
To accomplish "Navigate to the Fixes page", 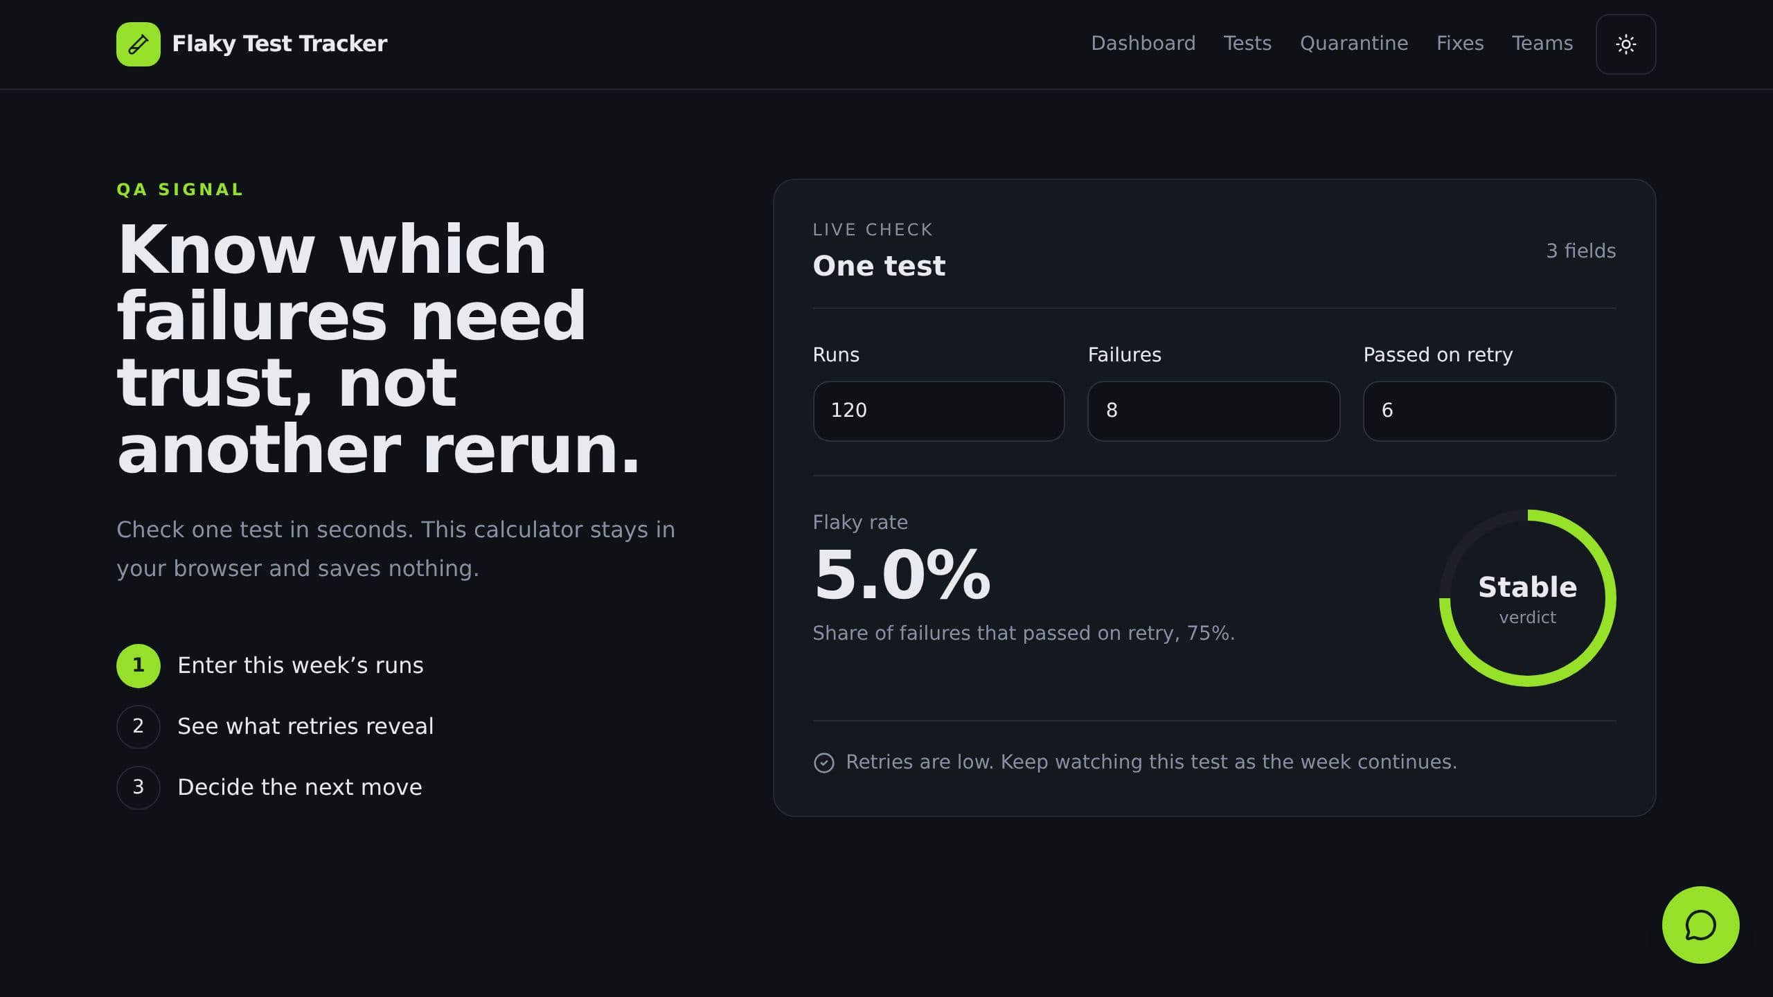I will point(1460,44).
